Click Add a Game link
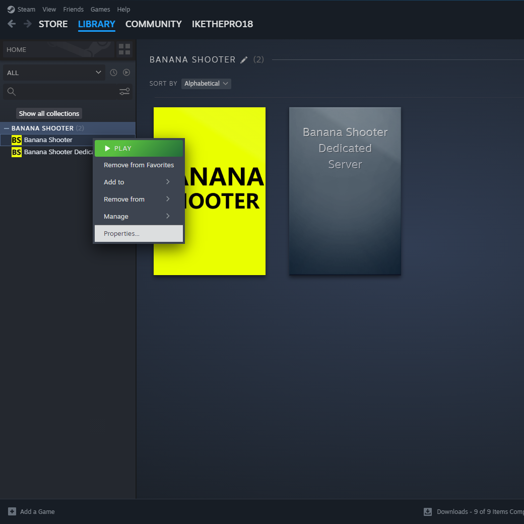 click(x=37, y=511)
